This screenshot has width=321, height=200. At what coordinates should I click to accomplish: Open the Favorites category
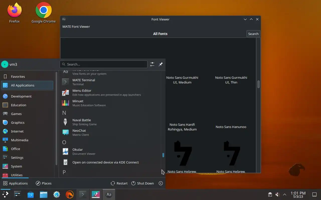point(27,76)
